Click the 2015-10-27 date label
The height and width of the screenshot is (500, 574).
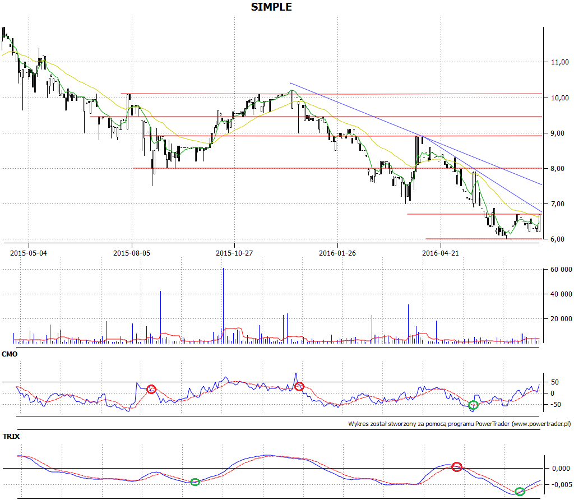pos(234,253)
